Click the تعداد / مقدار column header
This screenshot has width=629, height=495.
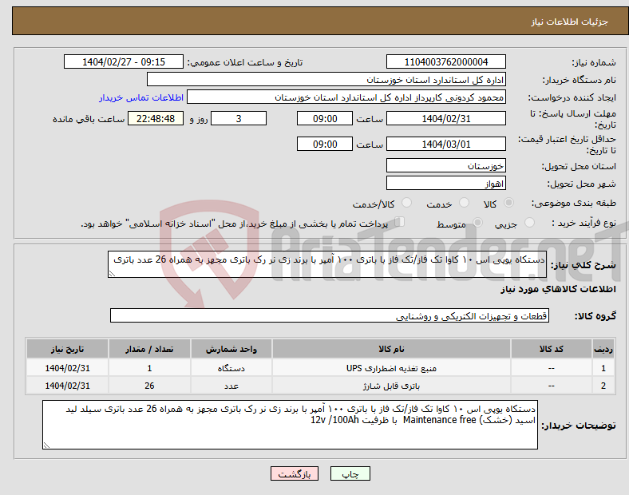coord(149,349)
